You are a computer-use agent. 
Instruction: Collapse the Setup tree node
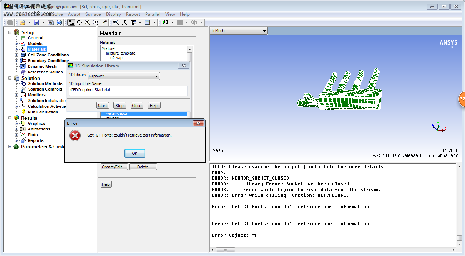(x=10, y=32)
